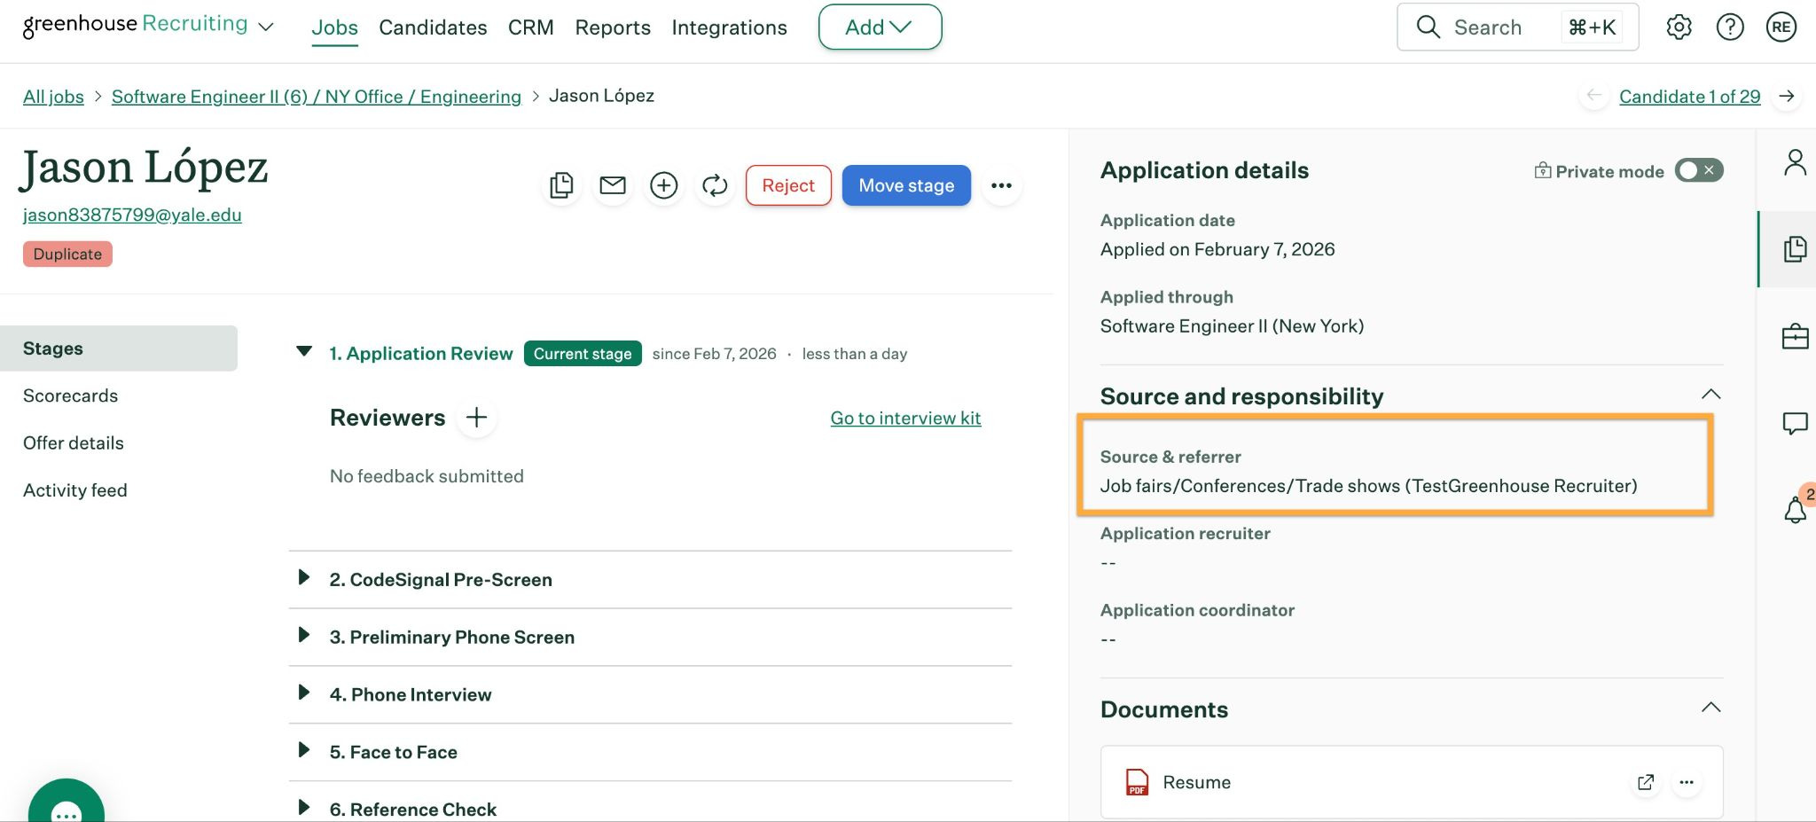Expand the Face to Face stage

coord(304,750)
